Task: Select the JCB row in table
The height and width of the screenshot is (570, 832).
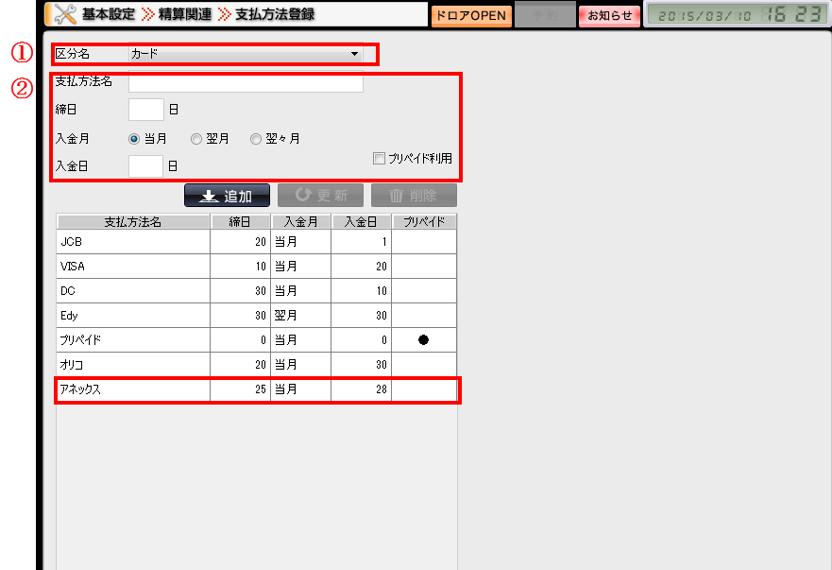Action: click(132, 242)
